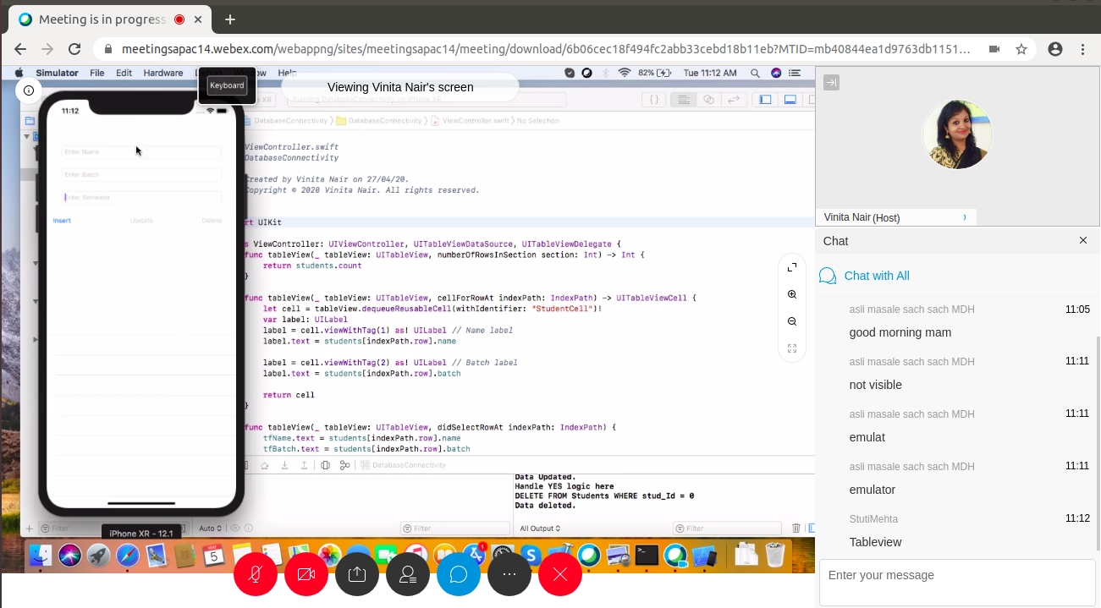Viewport: 1101px width, 608px height.
Task: Reload the Webex page
Action: [x=74, y=49]
